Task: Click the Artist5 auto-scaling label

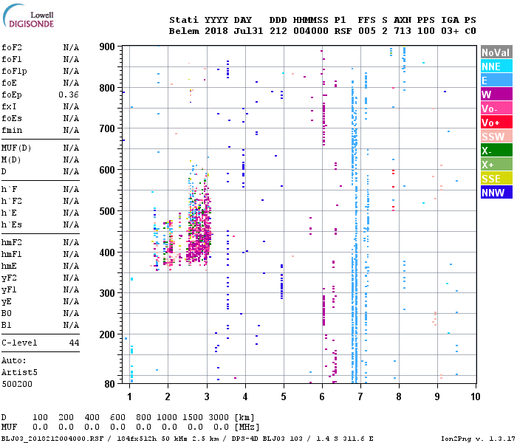Action: [x=19, y=372]
